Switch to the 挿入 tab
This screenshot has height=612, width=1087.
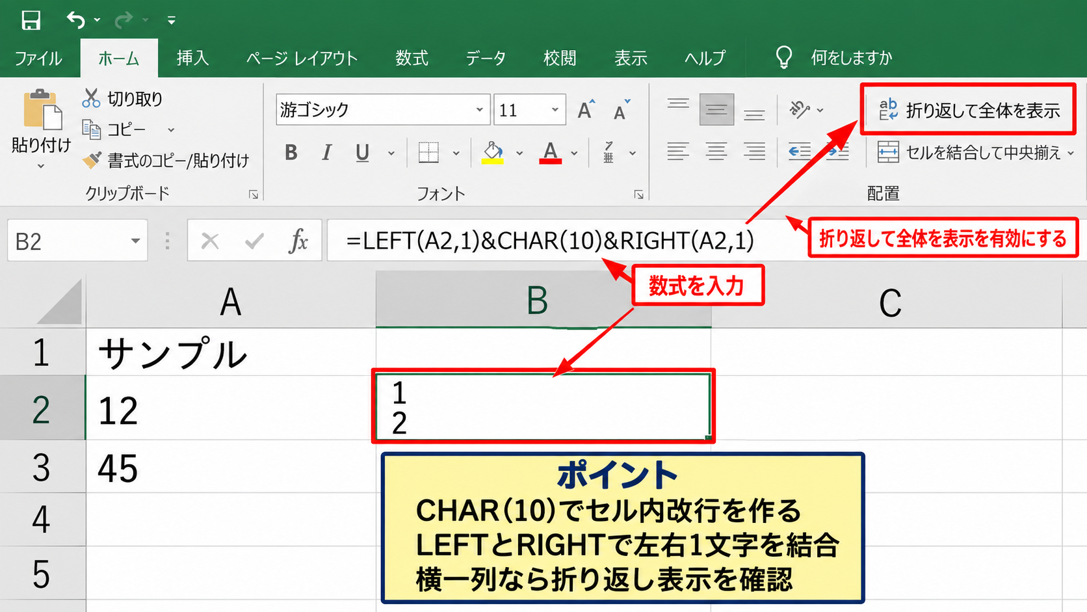192,58
